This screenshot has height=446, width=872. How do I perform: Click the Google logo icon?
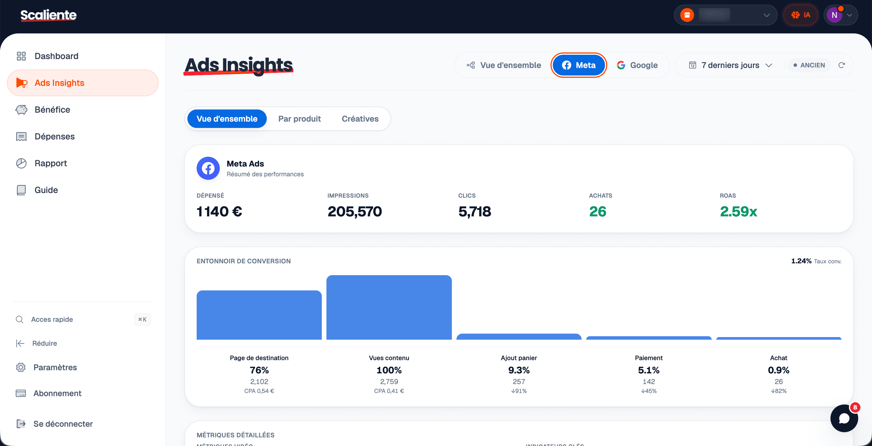621,65
